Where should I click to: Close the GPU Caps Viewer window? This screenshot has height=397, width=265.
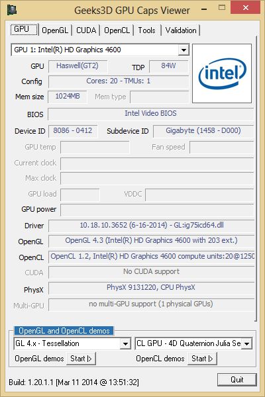245,8
